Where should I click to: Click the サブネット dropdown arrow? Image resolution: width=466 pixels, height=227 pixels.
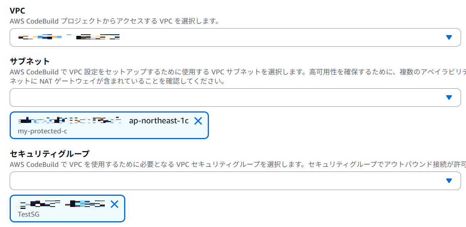pos(449,98)
